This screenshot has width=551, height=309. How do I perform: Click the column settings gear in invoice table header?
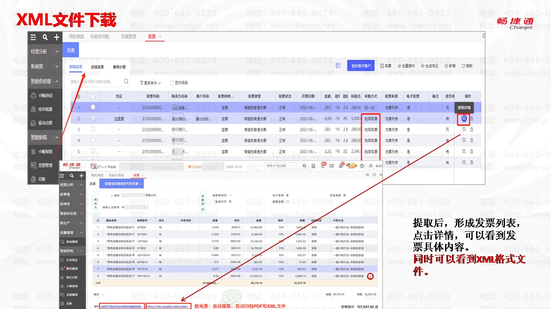(x=78, y=97)
